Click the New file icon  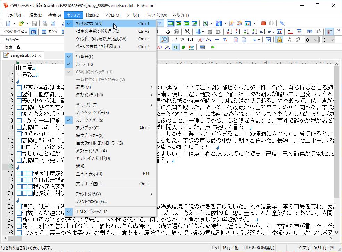[8, 23]
